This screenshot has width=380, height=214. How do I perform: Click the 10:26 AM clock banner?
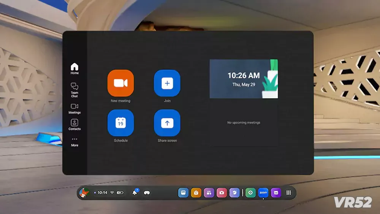pos(244,79)
